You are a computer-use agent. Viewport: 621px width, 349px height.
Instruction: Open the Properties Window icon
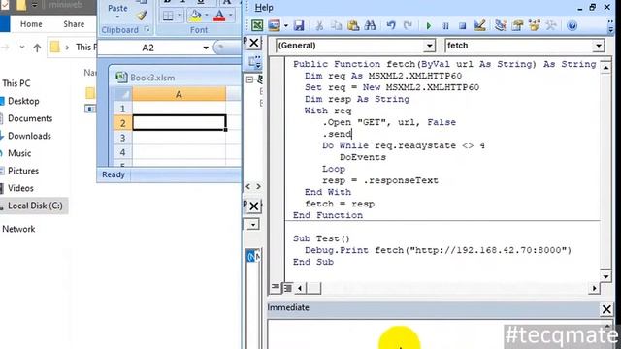click(x=517, y=26)
